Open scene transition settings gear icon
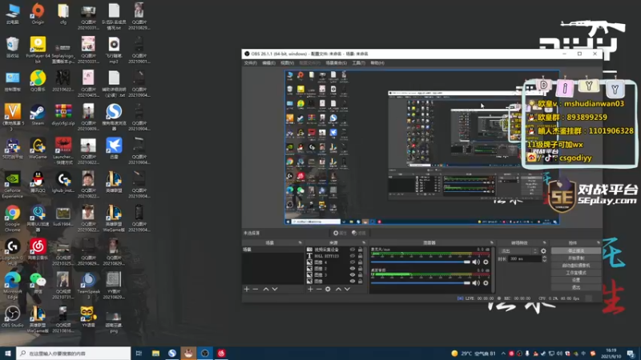 click(543, 251)
